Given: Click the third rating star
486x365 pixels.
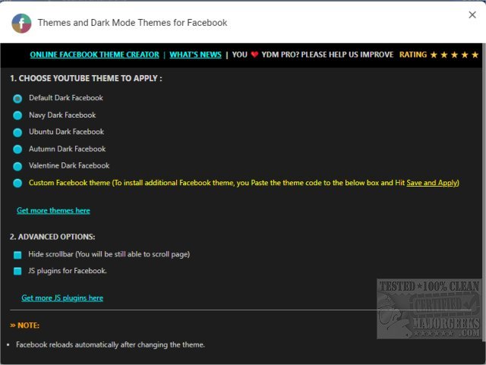Looking at the screenshot, I should point(454,55).
